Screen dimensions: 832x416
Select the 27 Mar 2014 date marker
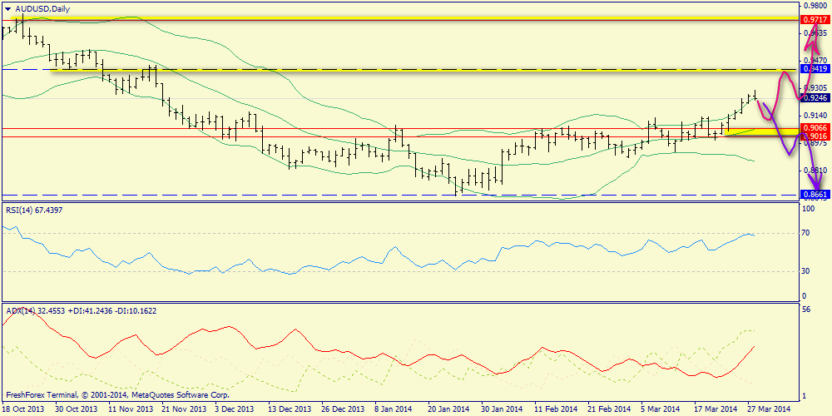[770, 409]
